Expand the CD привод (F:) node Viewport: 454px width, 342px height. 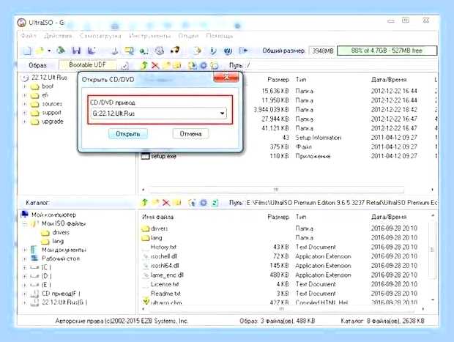click(25, 294)
